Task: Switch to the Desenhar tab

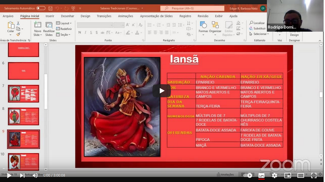Action: pyautogui.click(x=67, y=16)
